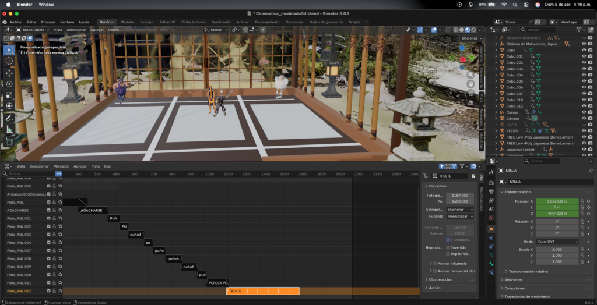This screenshot has height=305, width=597.
Task: Open the Euler XYZ rotation mode dropdown
Action: click(x=558, y=242)
